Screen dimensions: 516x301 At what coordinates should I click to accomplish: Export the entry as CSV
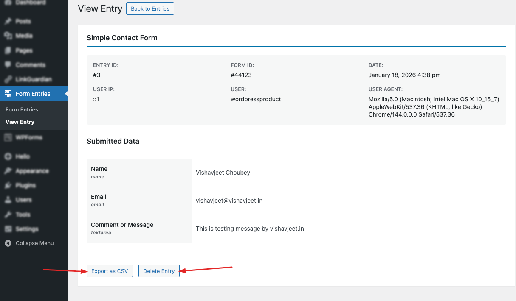click(x=110, y=270)
